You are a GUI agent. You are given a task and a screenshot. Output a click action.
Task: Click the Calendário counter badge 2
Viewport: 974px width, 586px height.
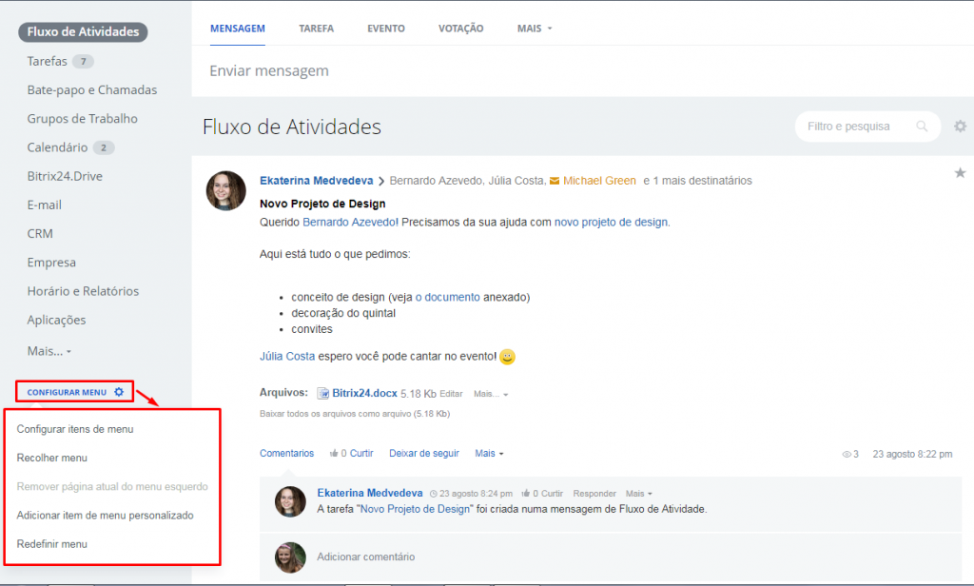click(104, 147)
